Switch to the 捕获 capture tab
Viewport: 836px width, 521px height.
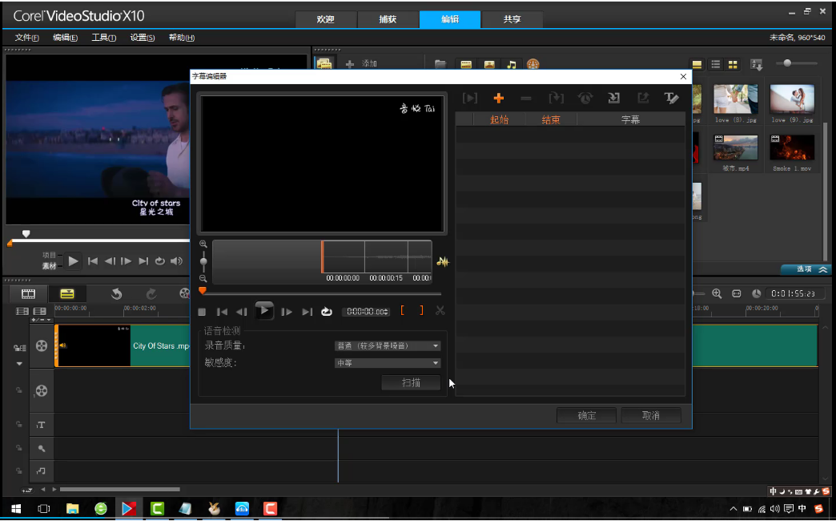pyautogui.click(x=388, y=19)
